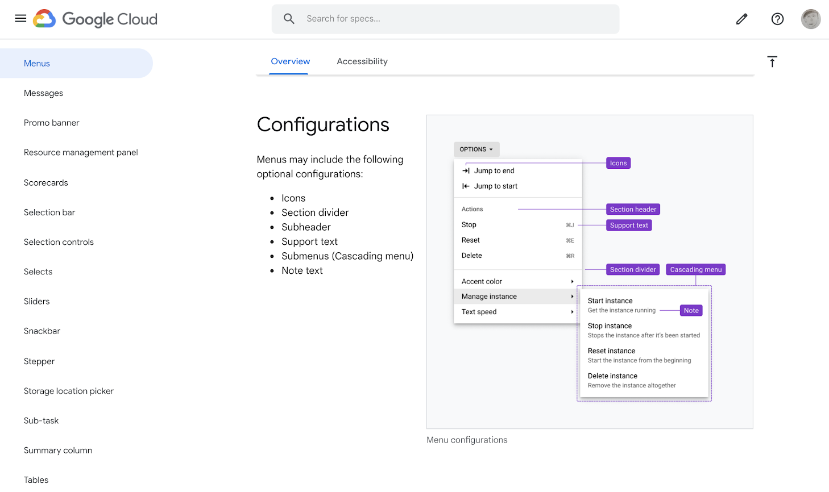Click the Jump to start icon
Image resolution: width=829 pixels, height=492 pixels.
(466, 186)
